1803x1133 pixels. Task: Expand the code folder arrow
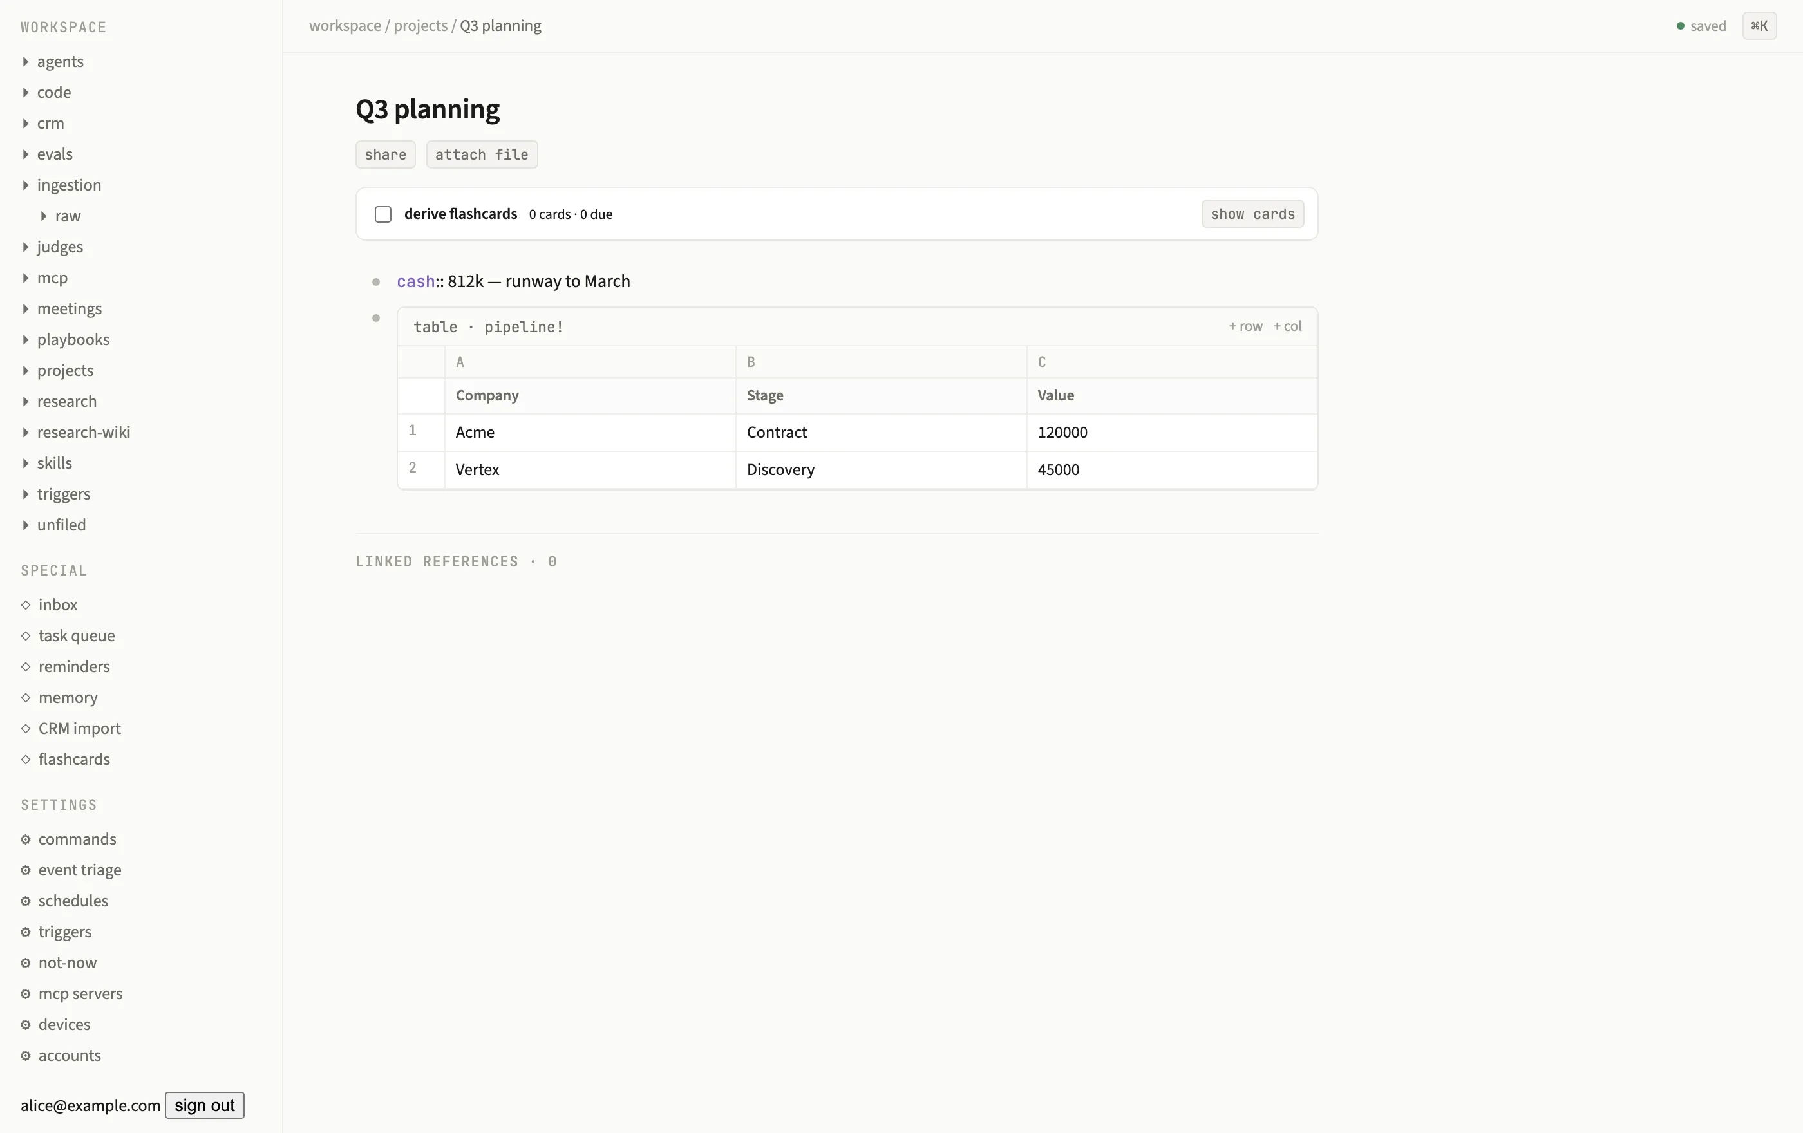click(26, 92)
